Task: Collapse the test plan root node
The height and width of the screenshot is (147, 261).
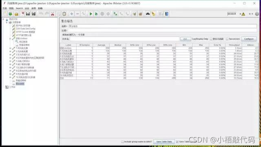Action: (x=3, y=19)
